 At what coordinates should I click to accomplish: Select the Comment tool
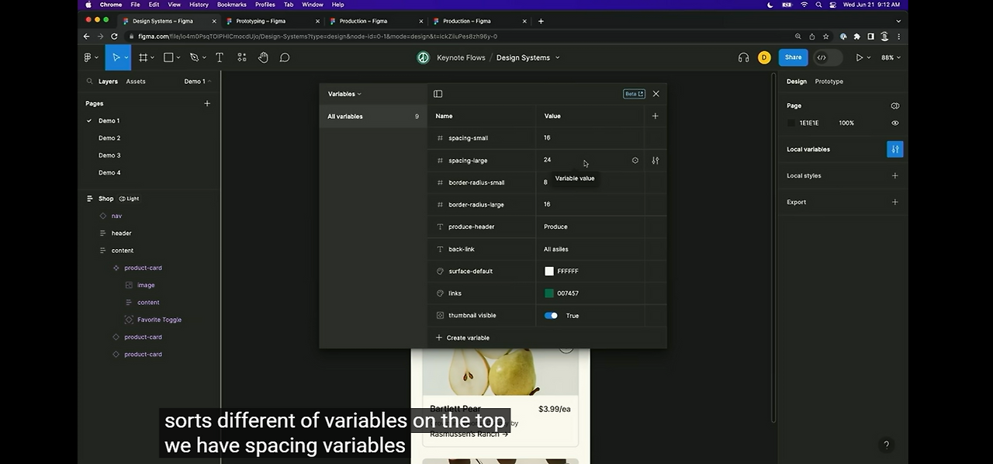[x=285, y=57]
